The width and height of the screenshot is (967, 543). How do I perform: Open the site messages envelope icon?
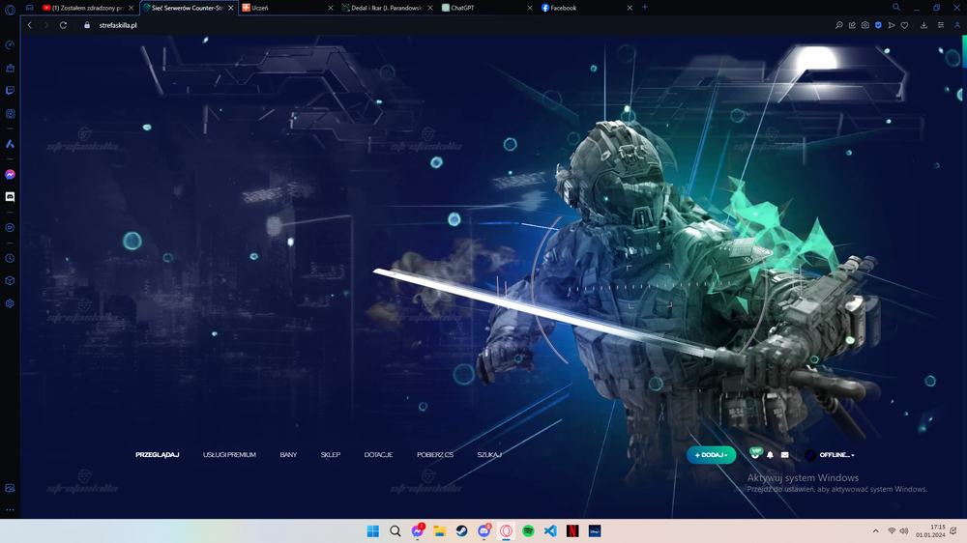coord(785,455)
